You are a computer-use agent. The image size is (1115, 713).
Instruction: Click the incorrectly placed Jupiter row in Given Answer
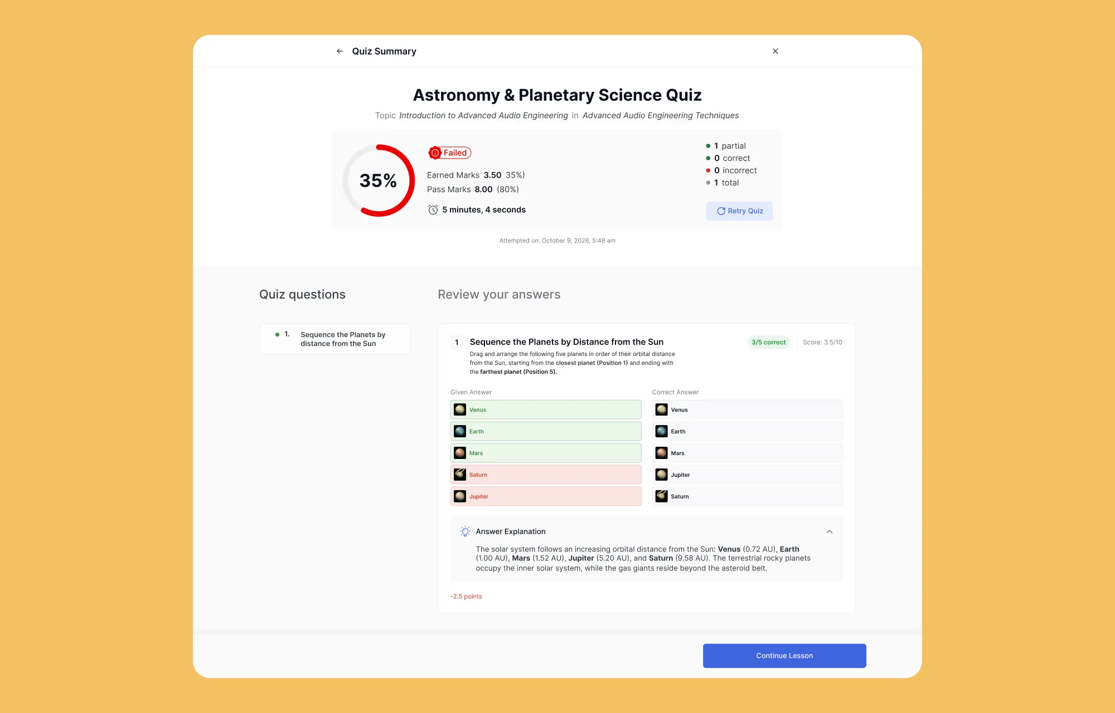[x=546, y=496]
